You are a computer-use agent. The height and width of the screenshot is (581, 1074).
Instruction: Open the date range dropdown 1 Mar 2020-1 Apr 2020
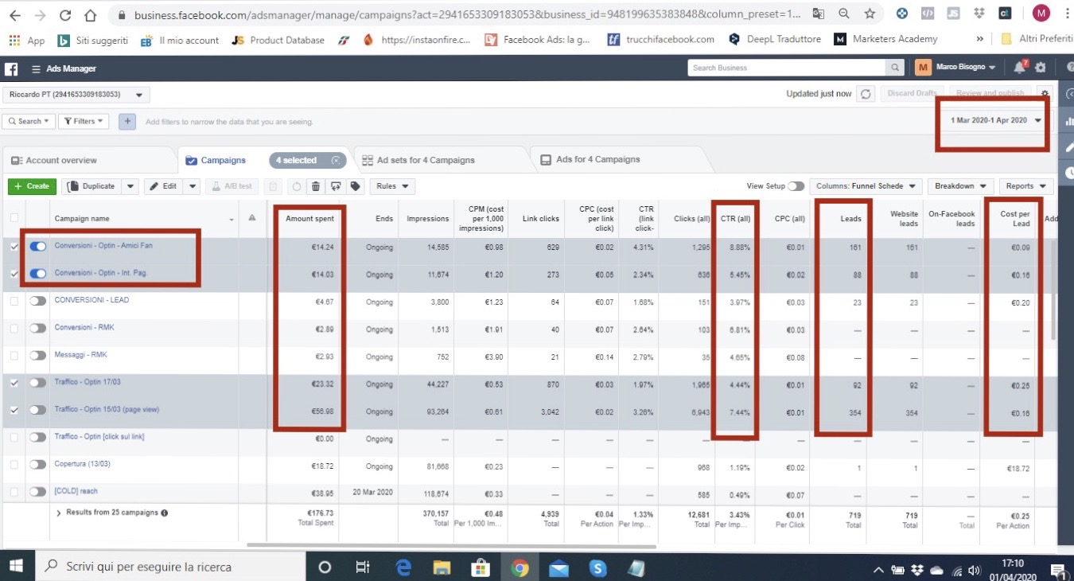tap(995, 120)
